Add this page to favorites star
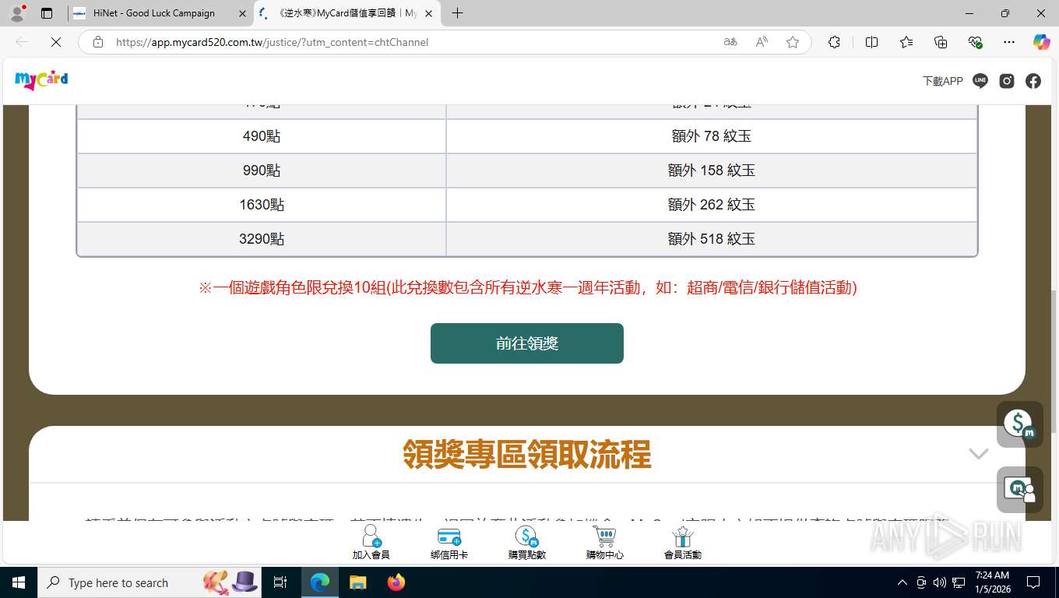This screenshot has width=1059, height=598. pos(793,42)
